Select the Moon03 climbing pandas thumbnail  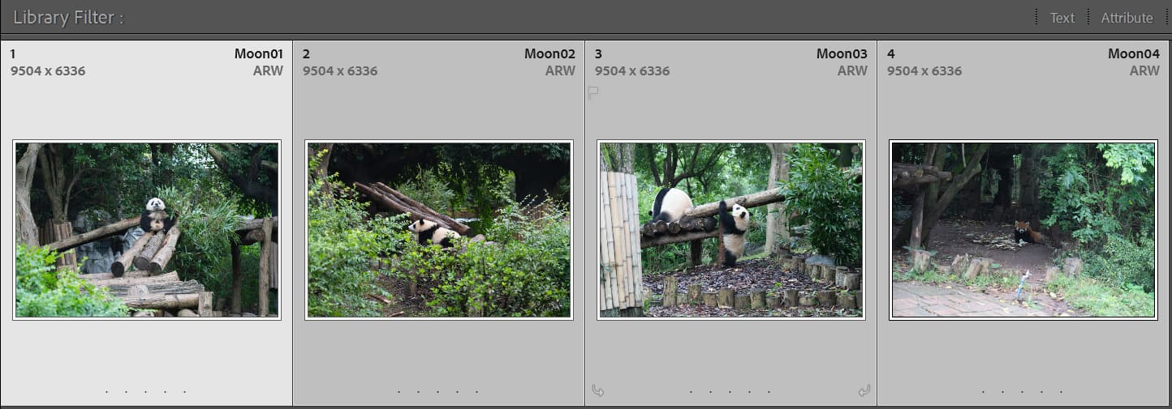(x=731, y=230)
